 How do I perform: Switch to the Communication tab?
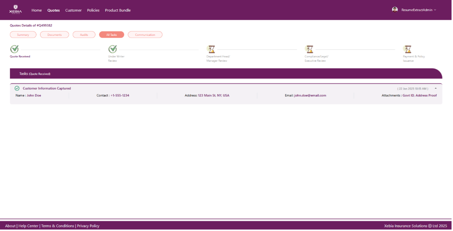pos(145,34)
